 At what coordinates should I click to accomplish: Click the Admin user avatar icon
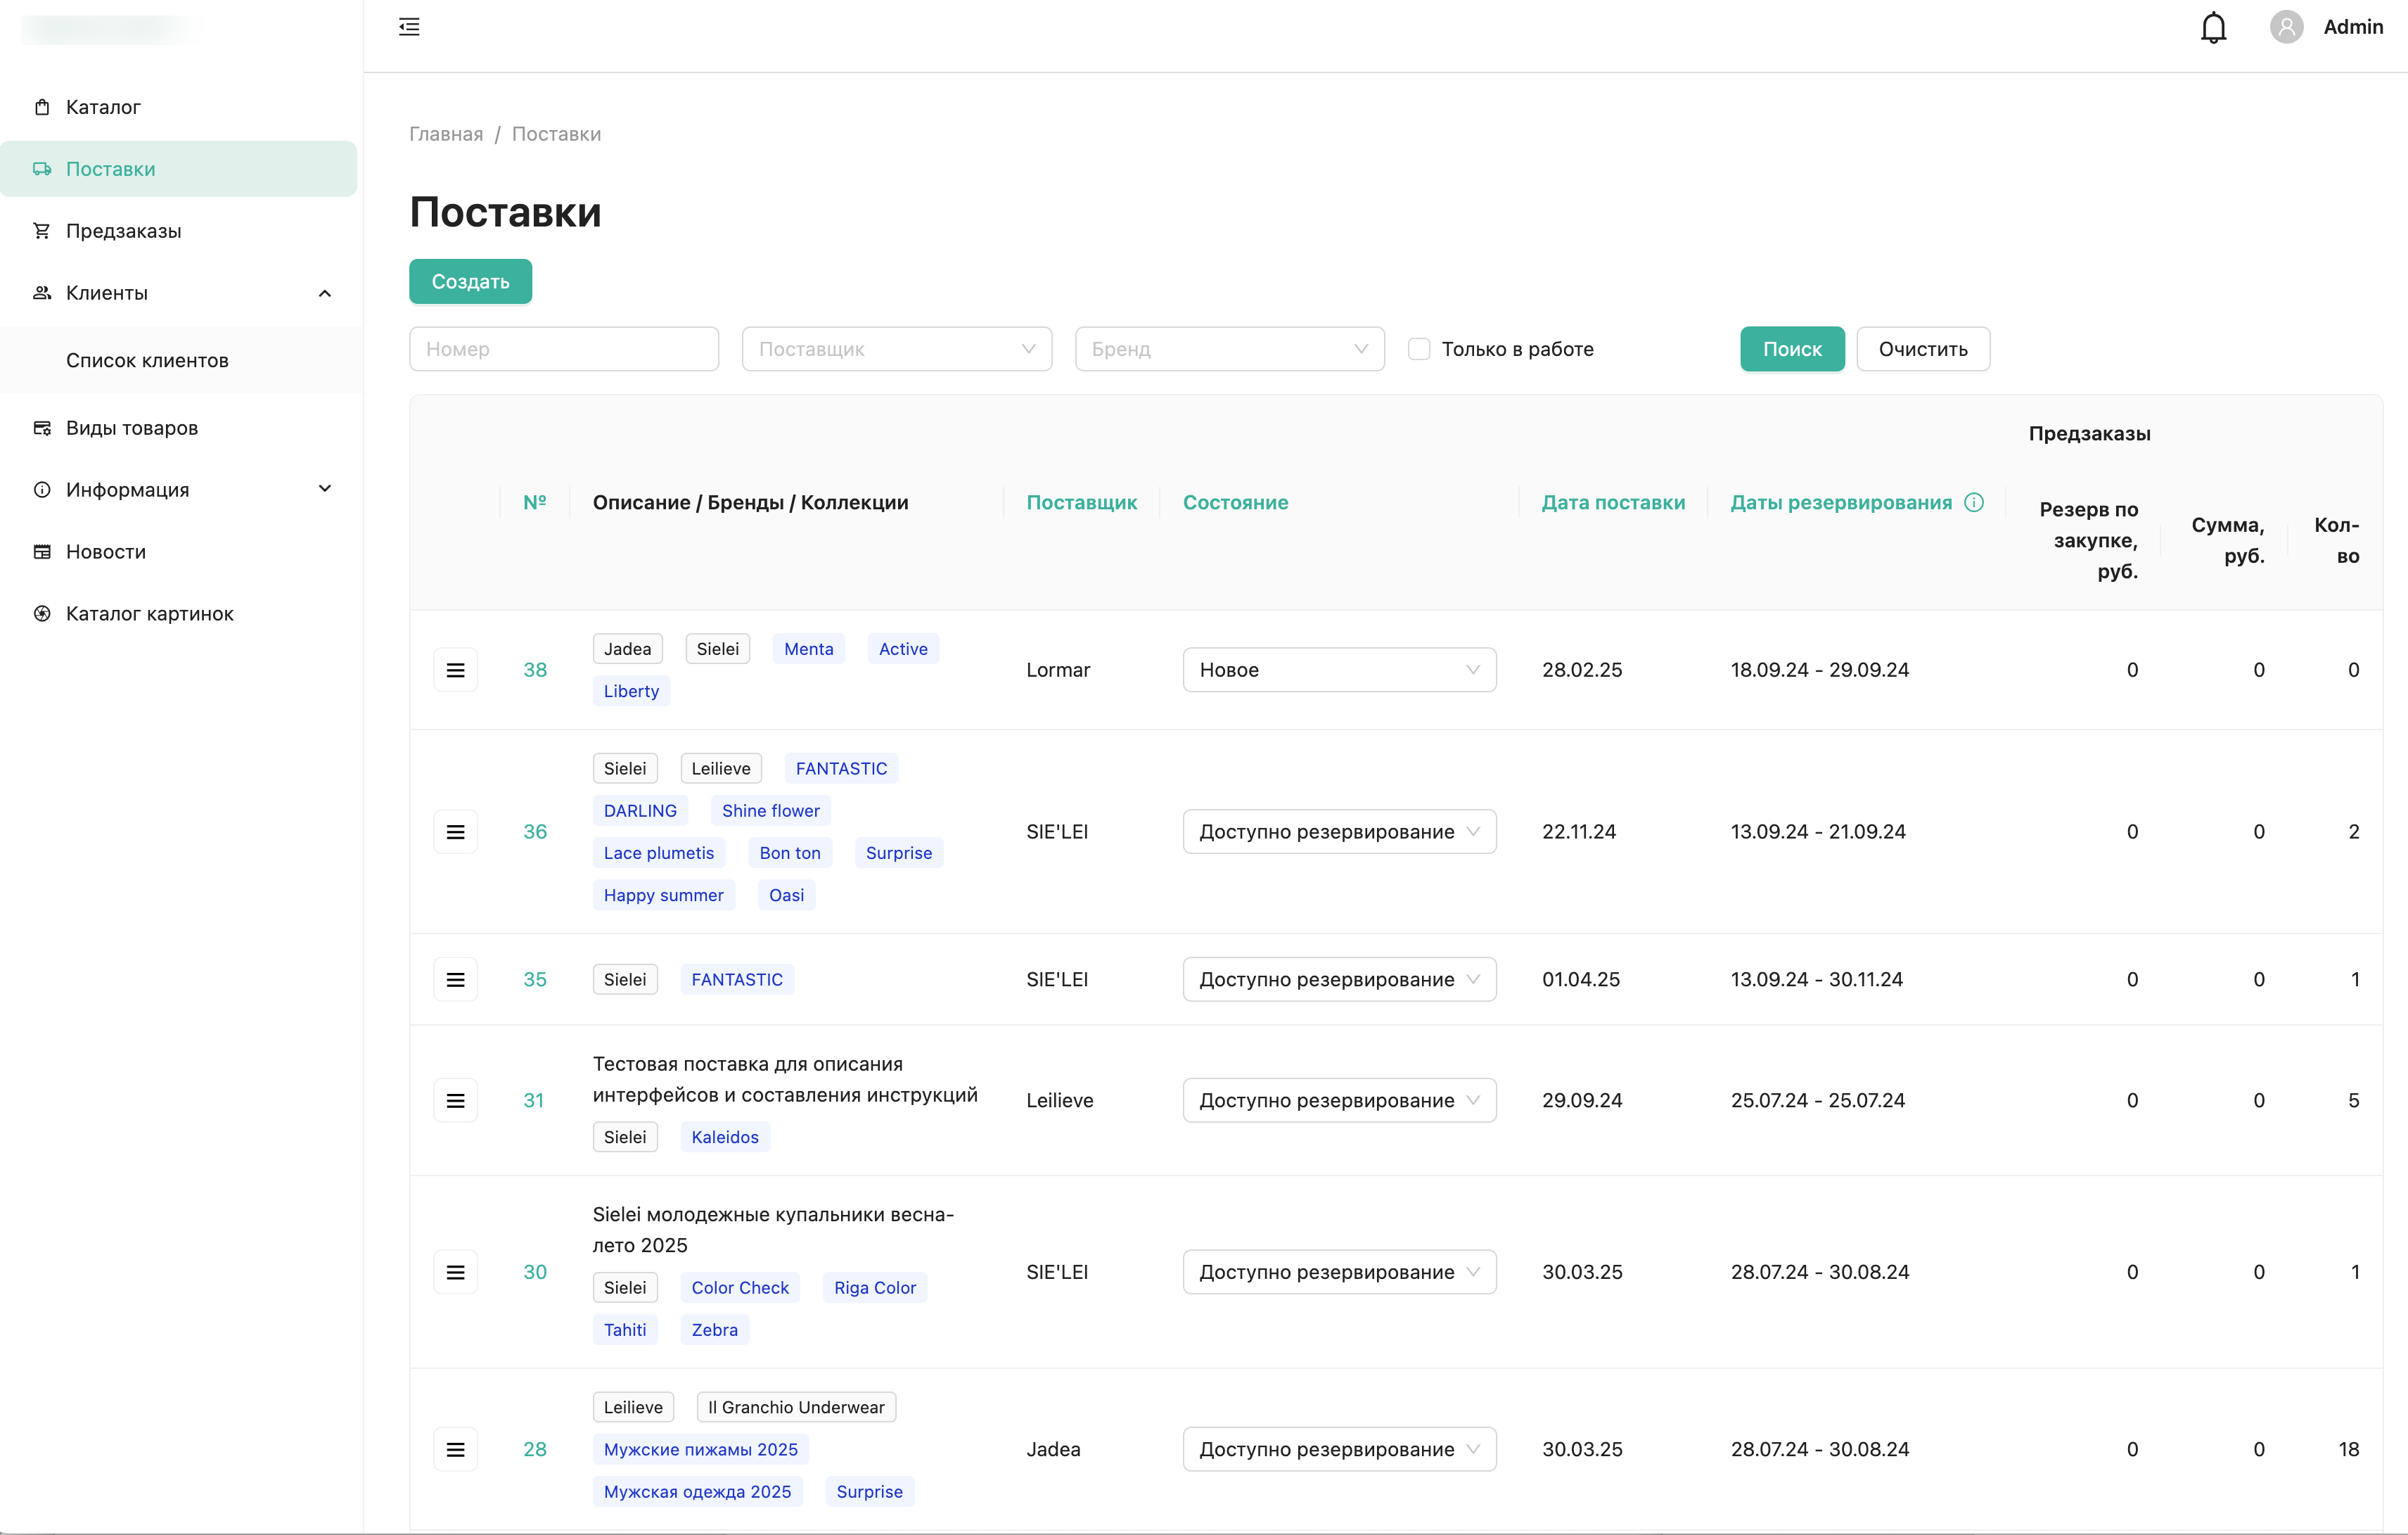2286,27
